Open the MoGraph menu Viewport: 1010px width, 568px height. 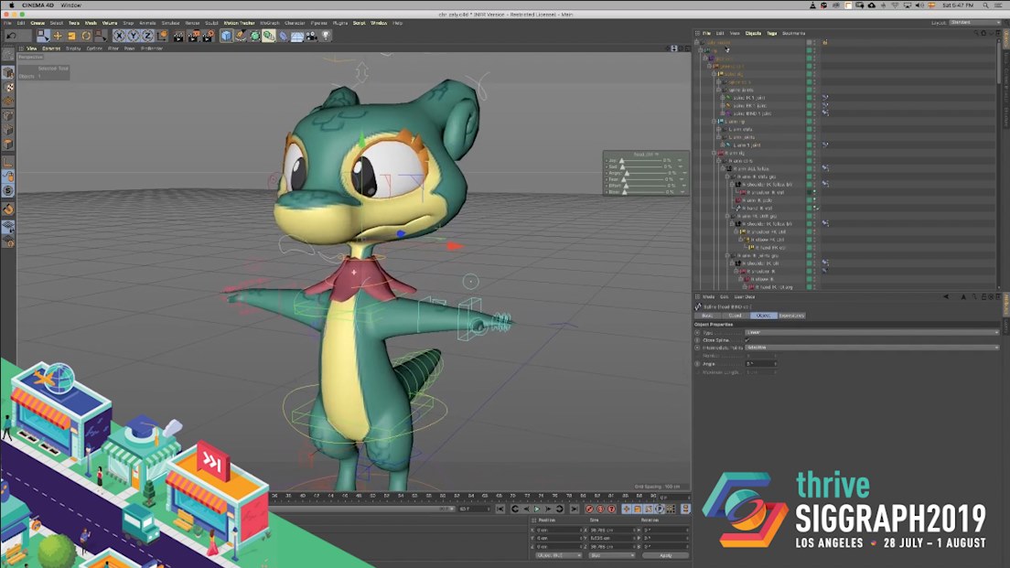[x=269, y=23]
